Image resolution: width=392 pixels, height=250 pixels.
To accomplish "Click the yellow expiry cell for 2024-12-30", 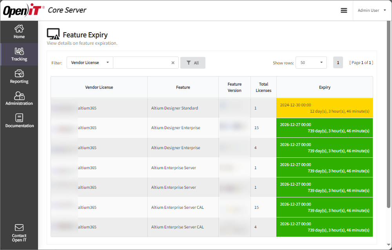I will coord(325,108).
